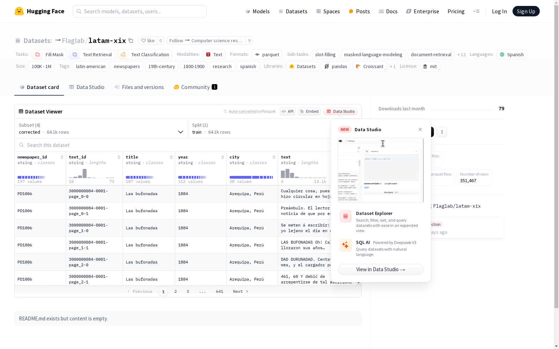Click the search models, datasets, users field
Image resolution: width=559 pixels, height=349 pixels.
pyautogui.click(x=140, y=11)
